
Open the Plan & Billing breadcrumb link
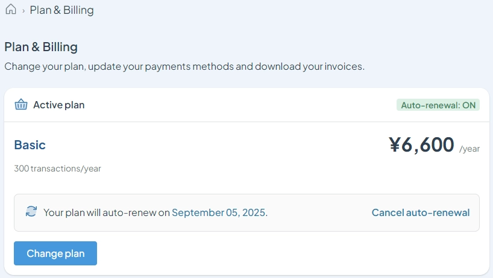61,10
